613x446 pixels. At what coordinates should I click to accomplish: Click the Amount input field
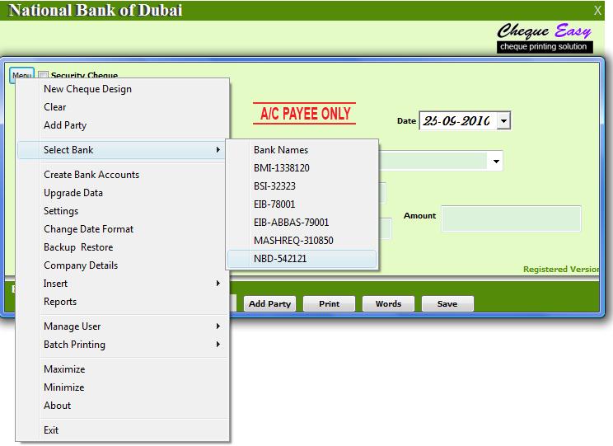point(512,218)
